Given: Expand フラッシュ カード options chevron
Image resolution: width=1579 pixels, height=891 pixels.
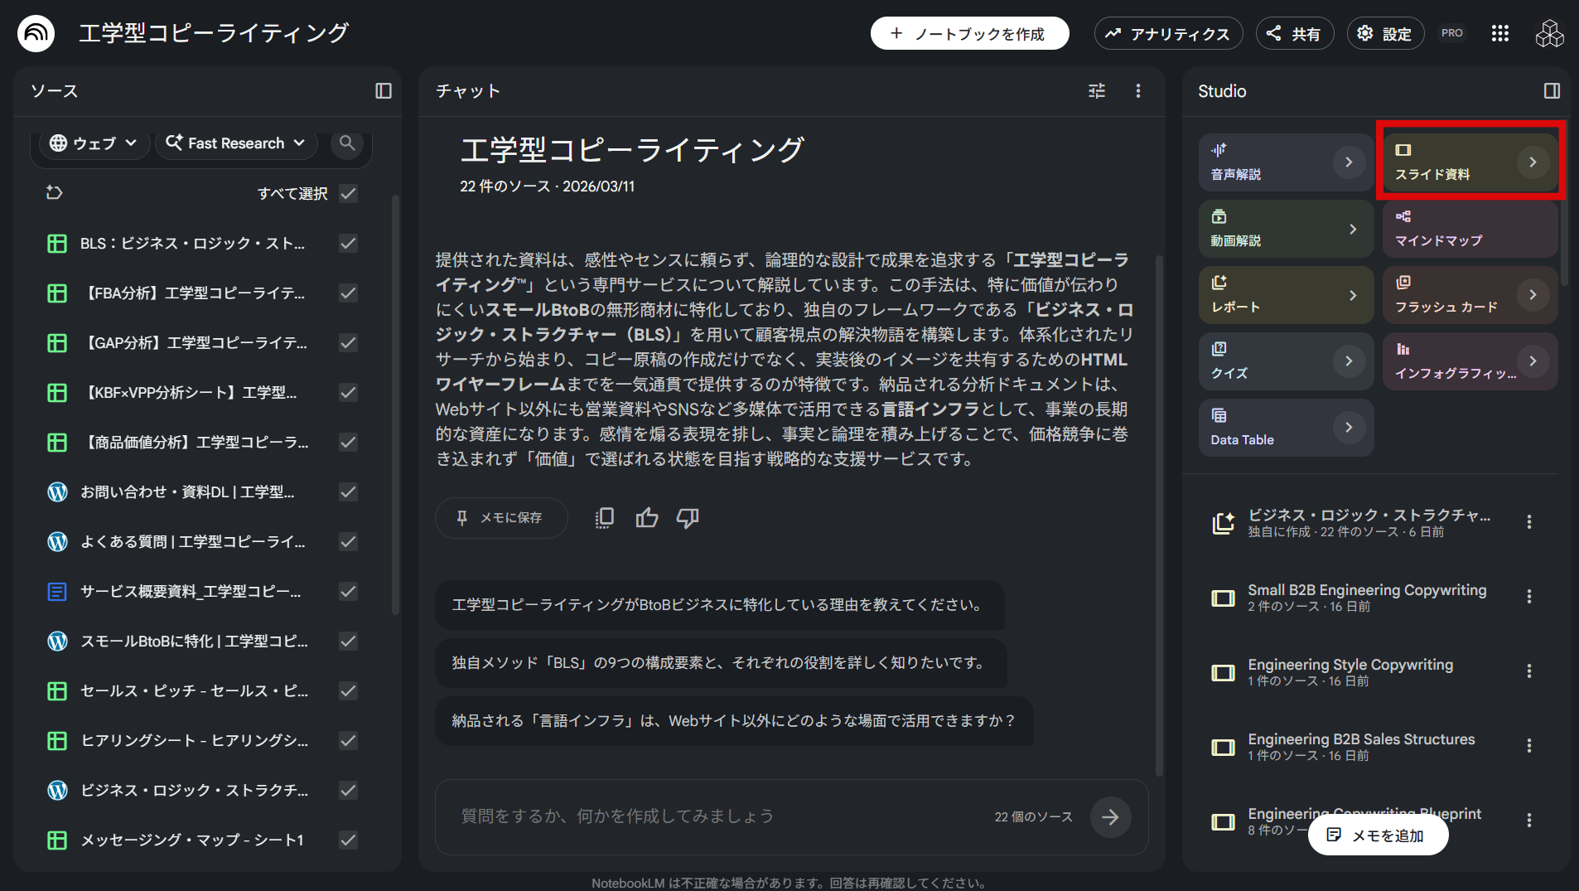Looking at the screenshot, I should click(x=1533, y=295).
